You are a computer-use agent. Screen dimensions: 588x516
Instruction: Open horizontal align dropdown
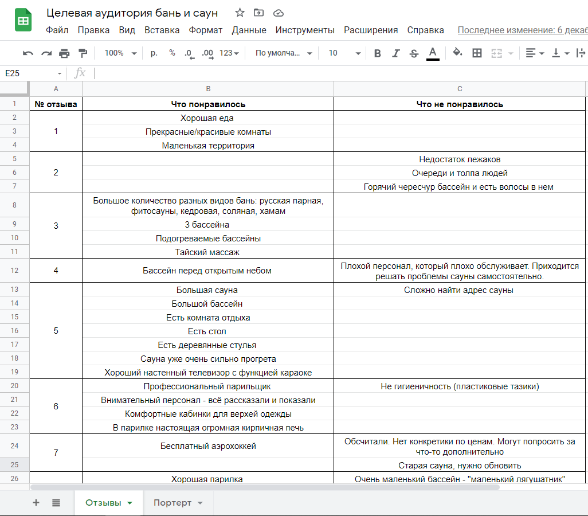coord(535,53)
